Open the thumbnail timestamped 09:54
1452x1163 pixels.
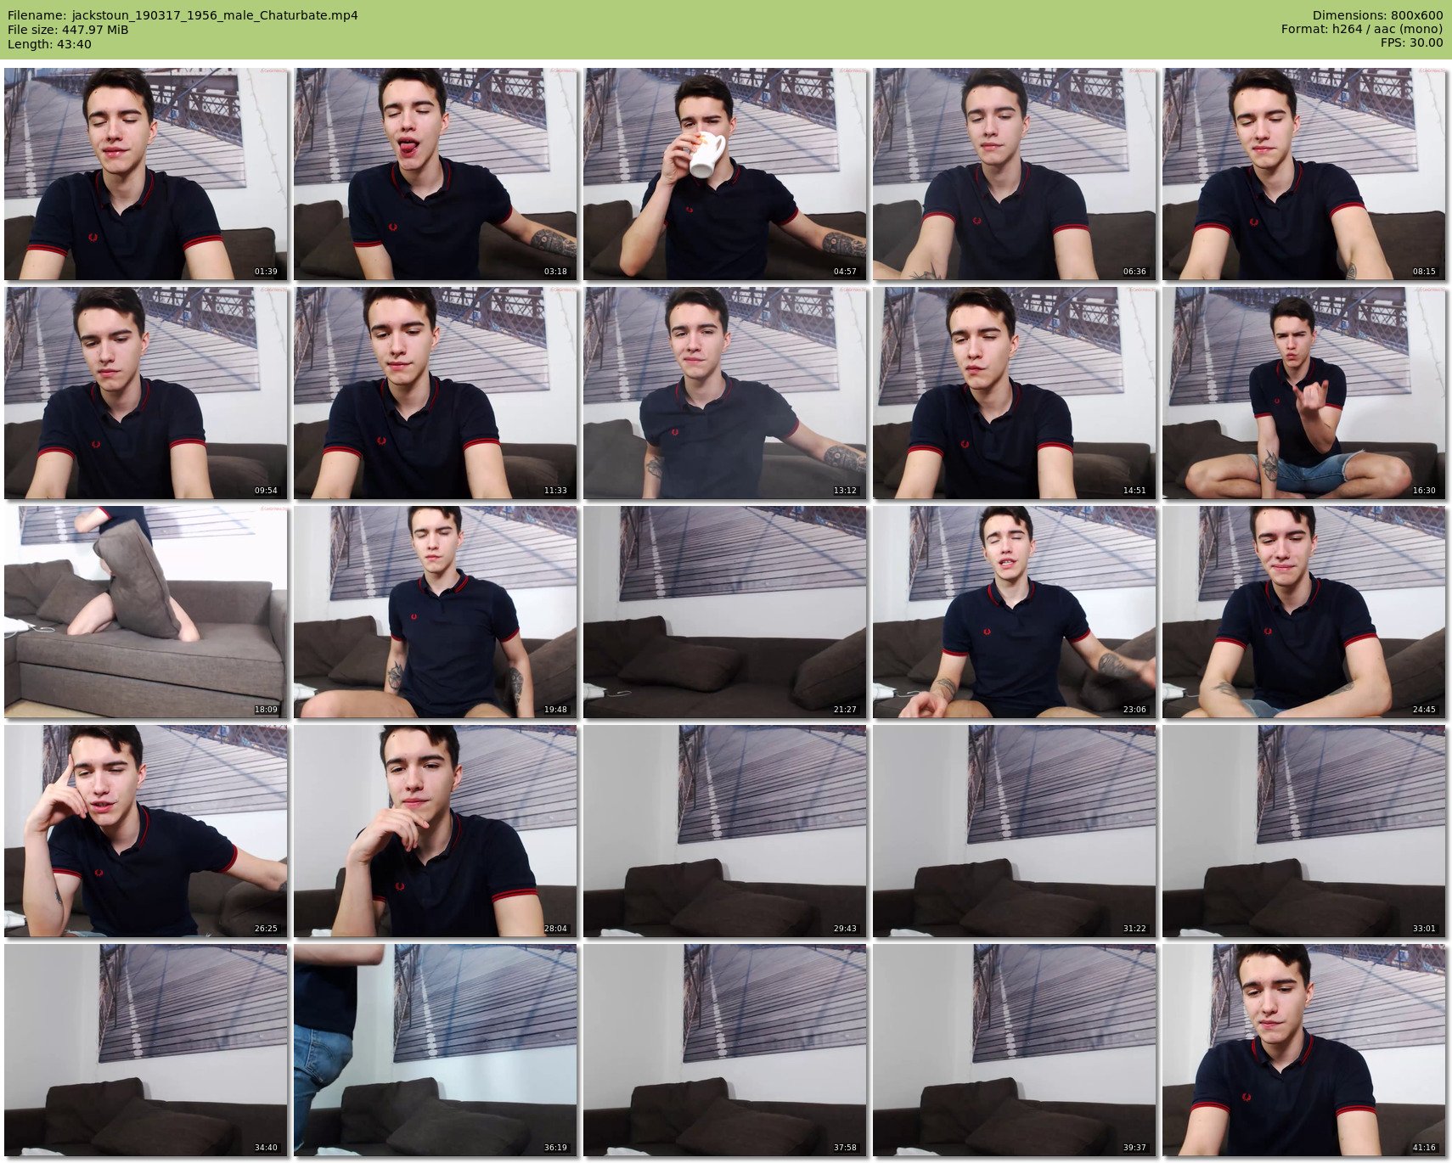145,393
